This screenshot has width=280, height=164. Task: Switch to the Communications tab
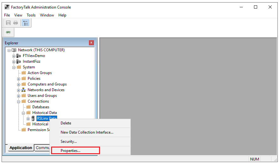click(42, 148)
